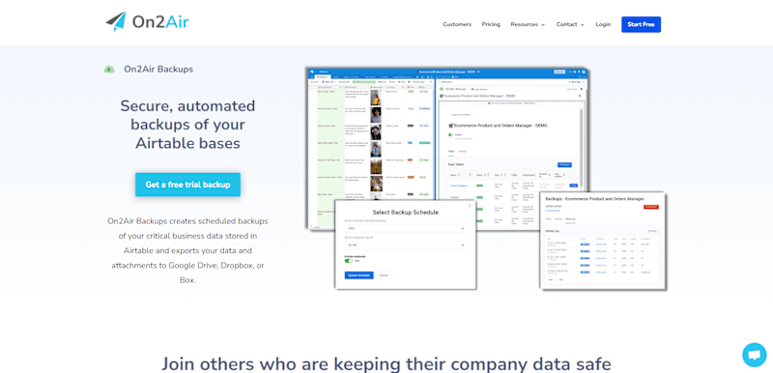The image size is (773, 373).
Task: Open the interval value time dropdown
Action: point(405,244)
